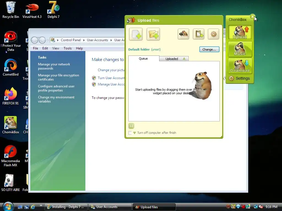Select the SO LIT!! AIRE desktop shortcut
This screenshot has height=211, width=282.
11,183
